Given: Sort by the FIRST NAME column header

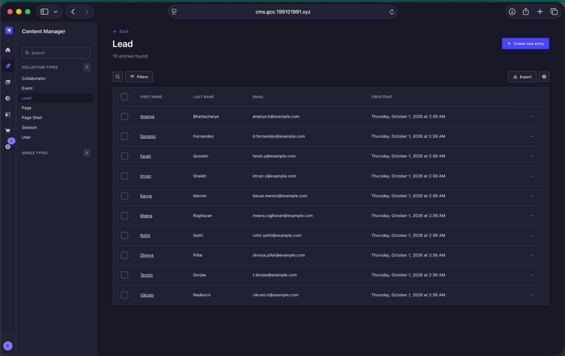Looking at the screenshot, I should 151,97.
